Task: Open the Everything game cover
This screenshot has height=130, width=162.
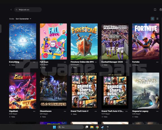Action: 23,41
